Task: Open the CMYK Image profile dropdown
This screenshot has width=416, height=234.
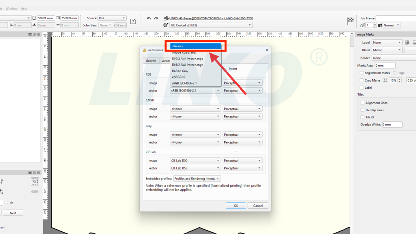Action: tap(195, 109)
